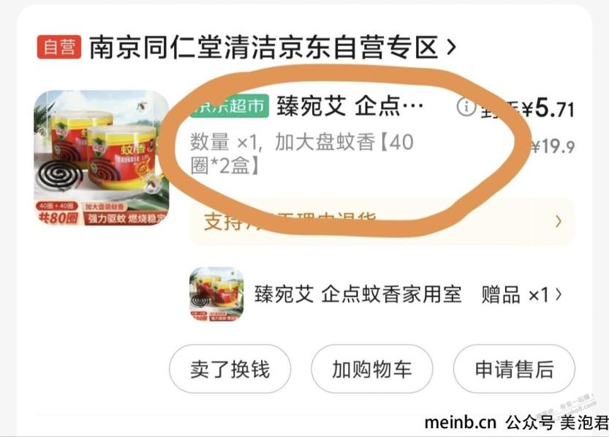Tap the 支持七天无理由退货 banner text
This screenshot has height=437, width=609.
(290, 222)
